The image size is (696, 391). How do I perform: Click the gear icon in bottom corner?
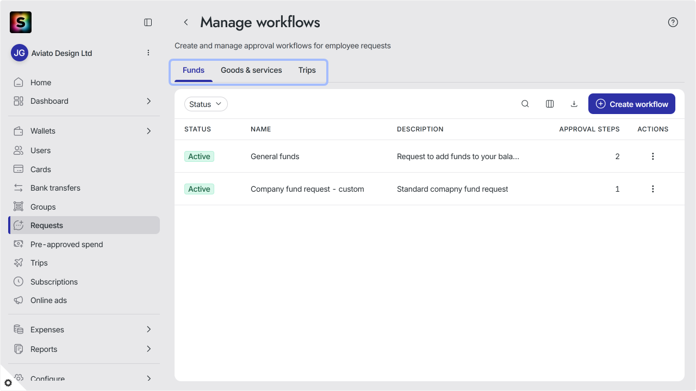8,383
